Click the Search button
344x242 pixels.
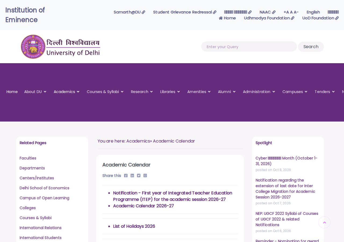pos(311,47)
